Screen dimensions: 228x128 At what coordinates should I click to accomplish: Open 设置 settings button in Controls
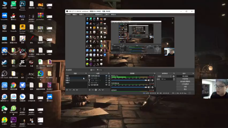(185, 87)
